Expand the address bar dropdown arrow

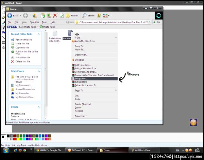150,22
